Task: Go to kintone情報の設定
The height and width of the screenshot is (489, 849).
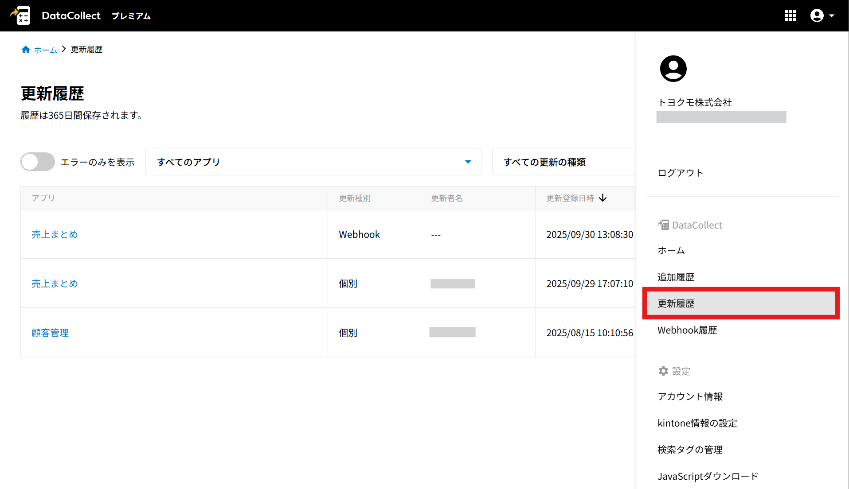Action: click(x=697, y=423)
